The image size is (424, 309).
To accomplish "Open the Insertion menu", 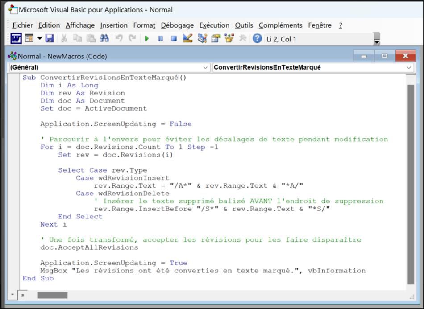I will pos(114,25).
